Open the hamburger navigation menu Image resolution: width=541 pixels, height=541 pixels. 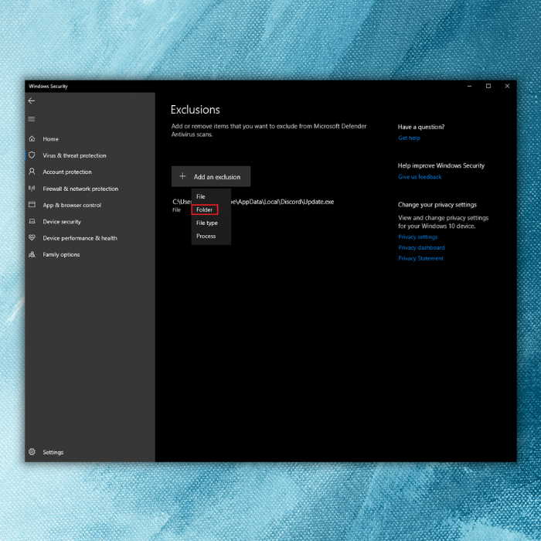pyautogui.click(x=32, y=119)
